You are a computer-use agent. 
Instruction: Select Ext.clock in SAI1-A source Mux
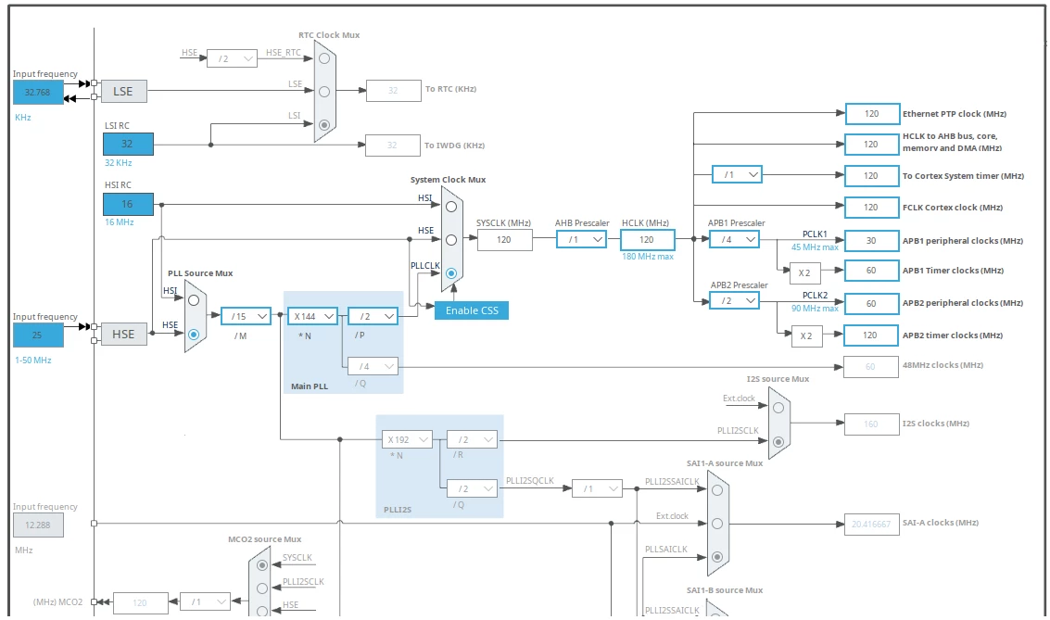pos(717,524)
